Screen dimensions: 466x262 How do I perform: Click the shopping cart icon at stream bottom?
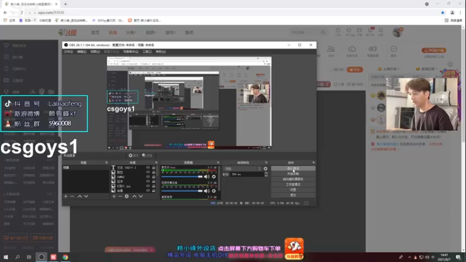(x=294, y=249)
